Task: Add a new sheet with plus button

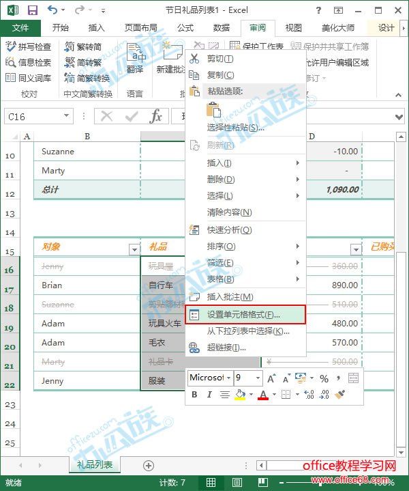Action: click(149, 466)
